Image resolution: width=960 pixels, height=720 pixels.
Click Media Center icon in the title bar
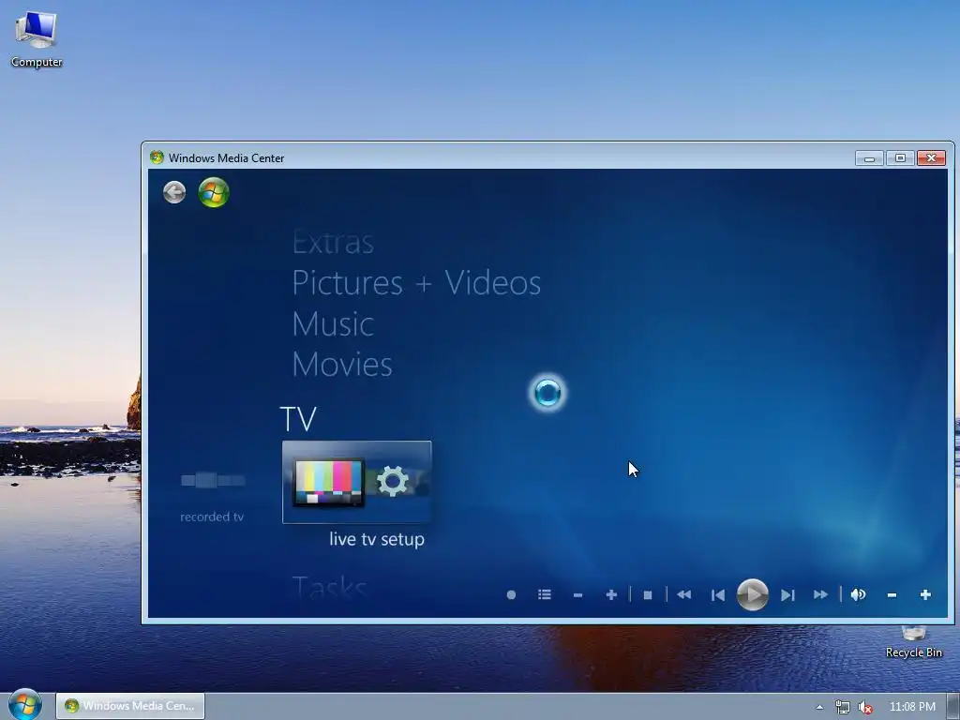pyautogui.click(x=157, y=157)
